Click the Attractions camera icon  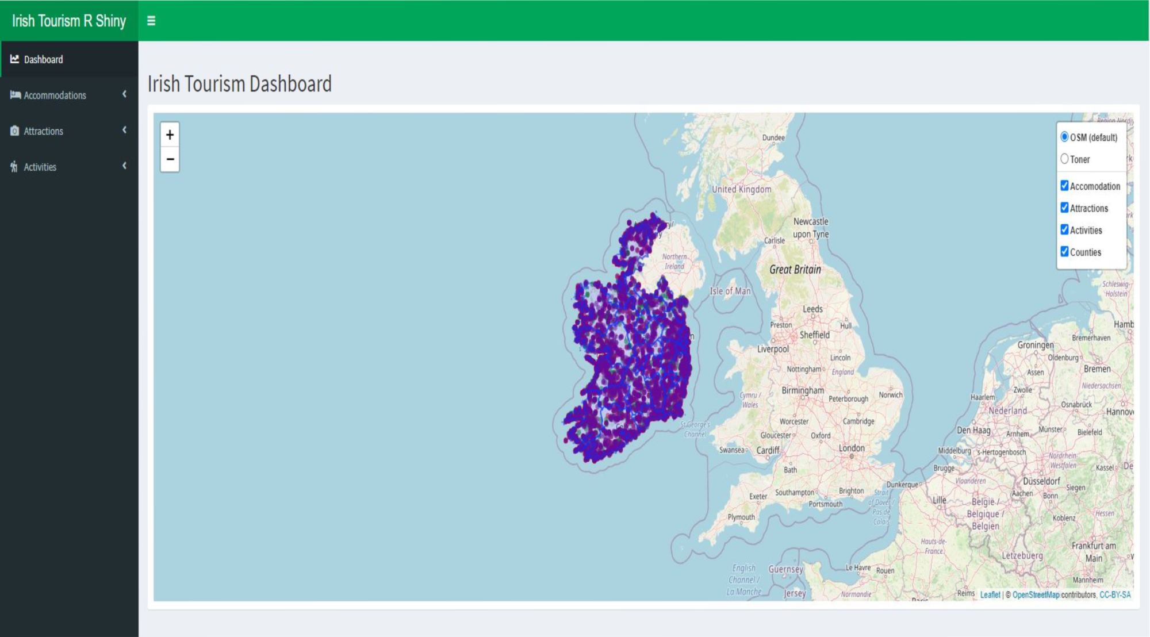click(15, 131)
